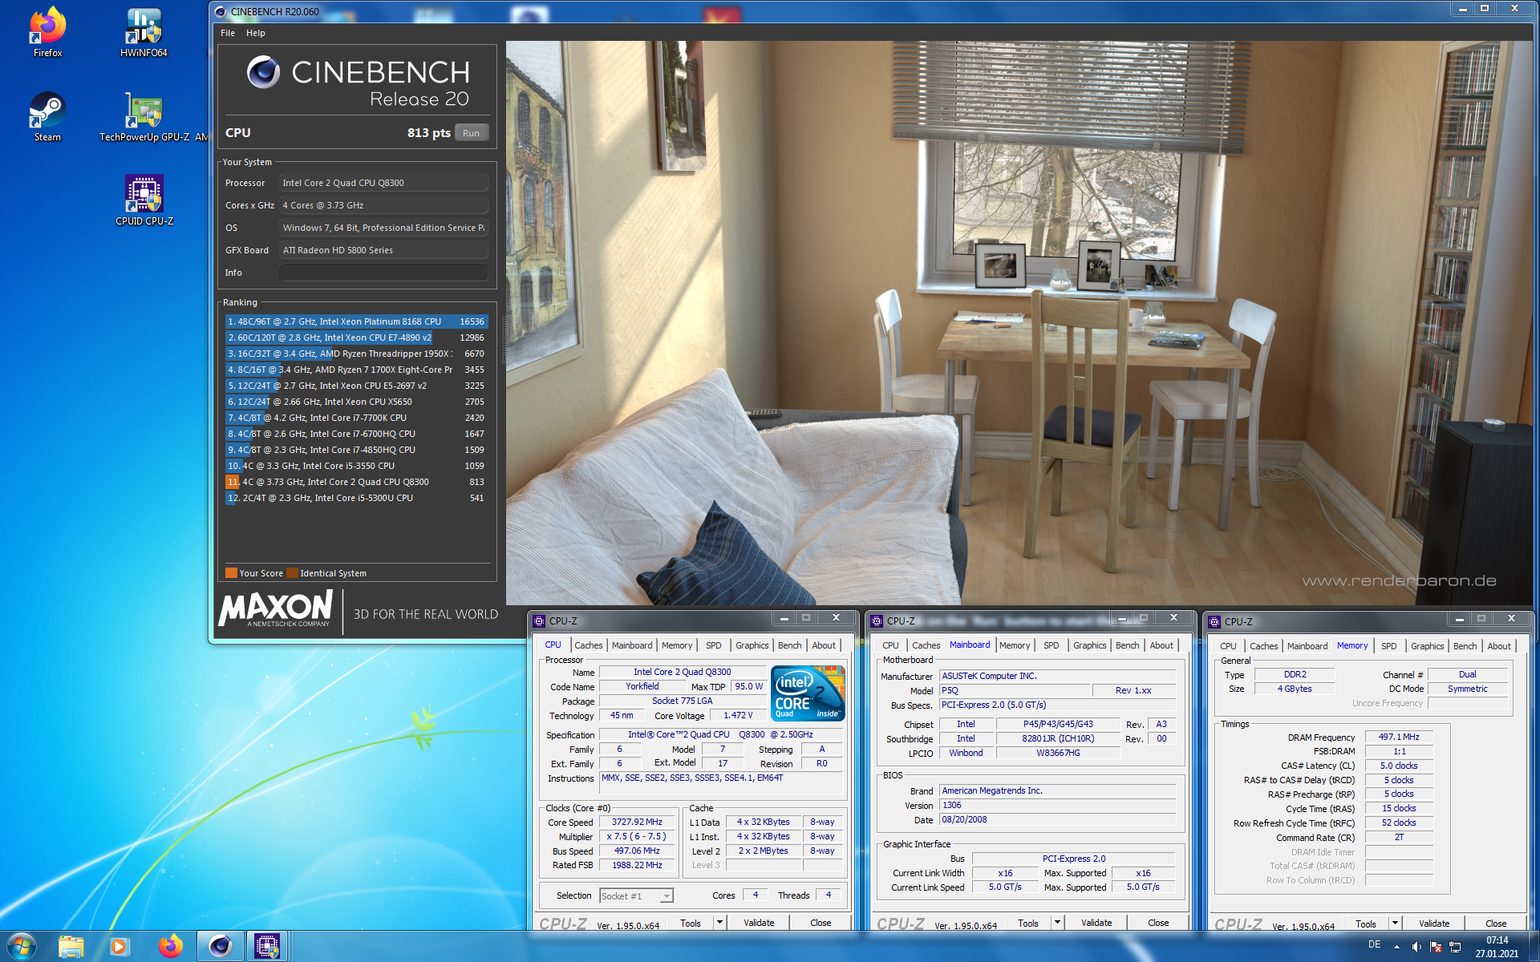The image size is (1540, 962).
Task: Expand Tools dropdown arrow in left CPU-Z window
Action: [719, 923]
